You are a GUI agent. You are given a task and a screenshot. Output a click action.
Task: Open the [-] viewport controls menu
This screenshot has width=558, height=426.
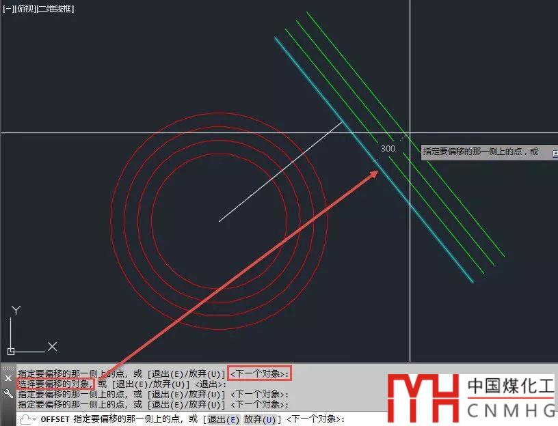point(7,9)
